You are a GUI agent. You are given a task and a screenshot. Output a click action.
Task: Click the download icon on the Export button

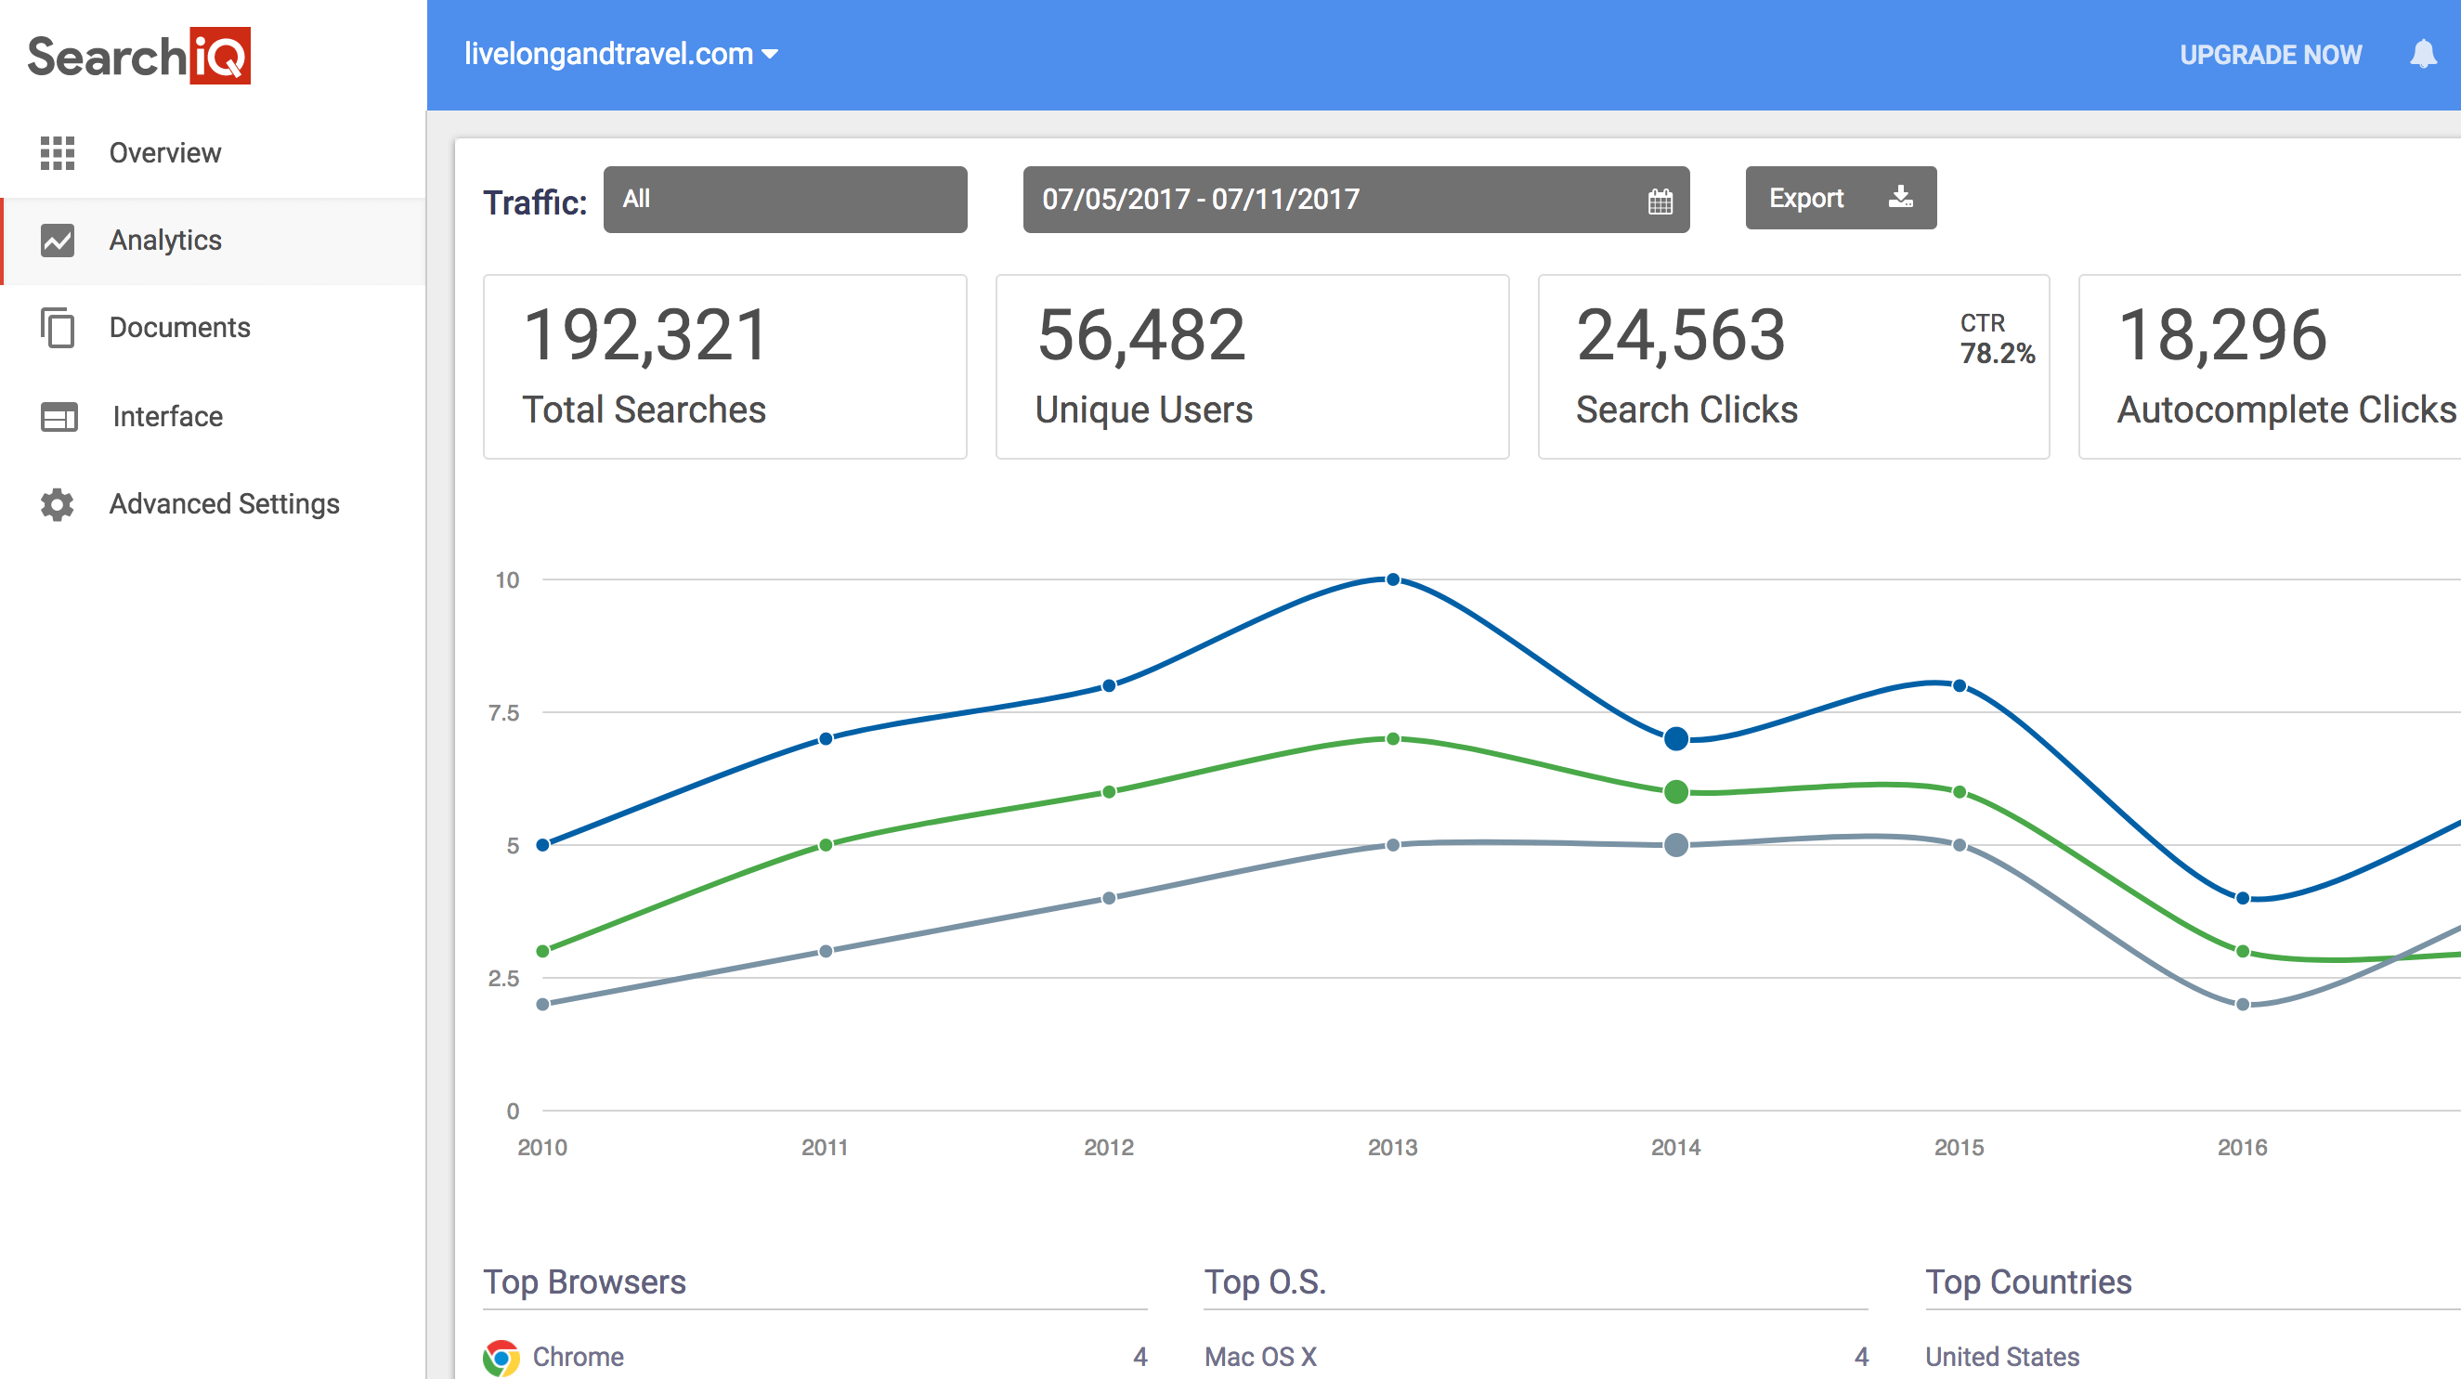[x=1901, y=198]
